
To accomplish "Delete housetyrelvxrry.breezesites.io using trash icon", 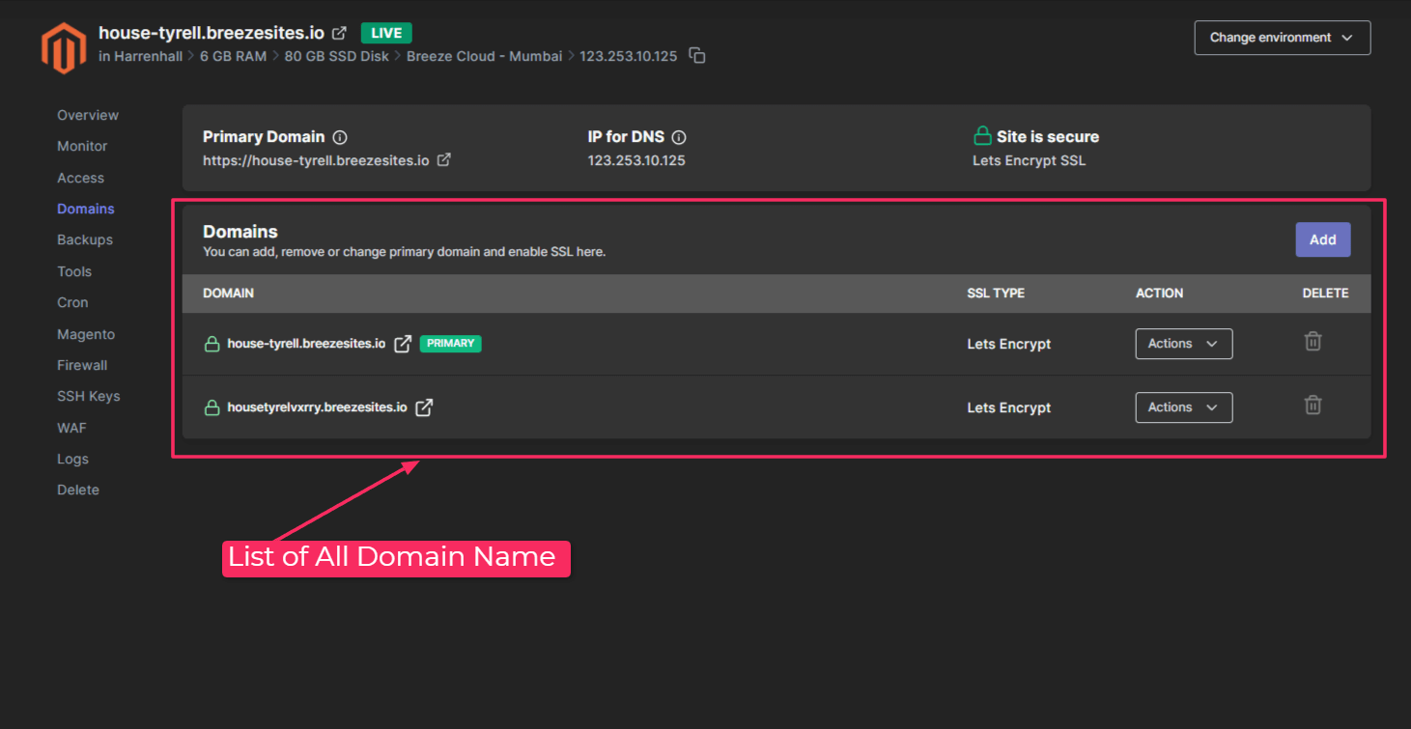I will [1312, 405].
